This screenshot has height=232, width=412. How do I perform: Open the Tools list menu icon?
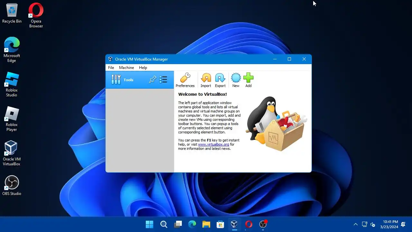tap(163, 80)
